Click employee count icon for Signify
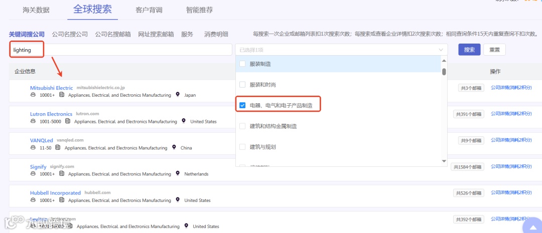 33,173
